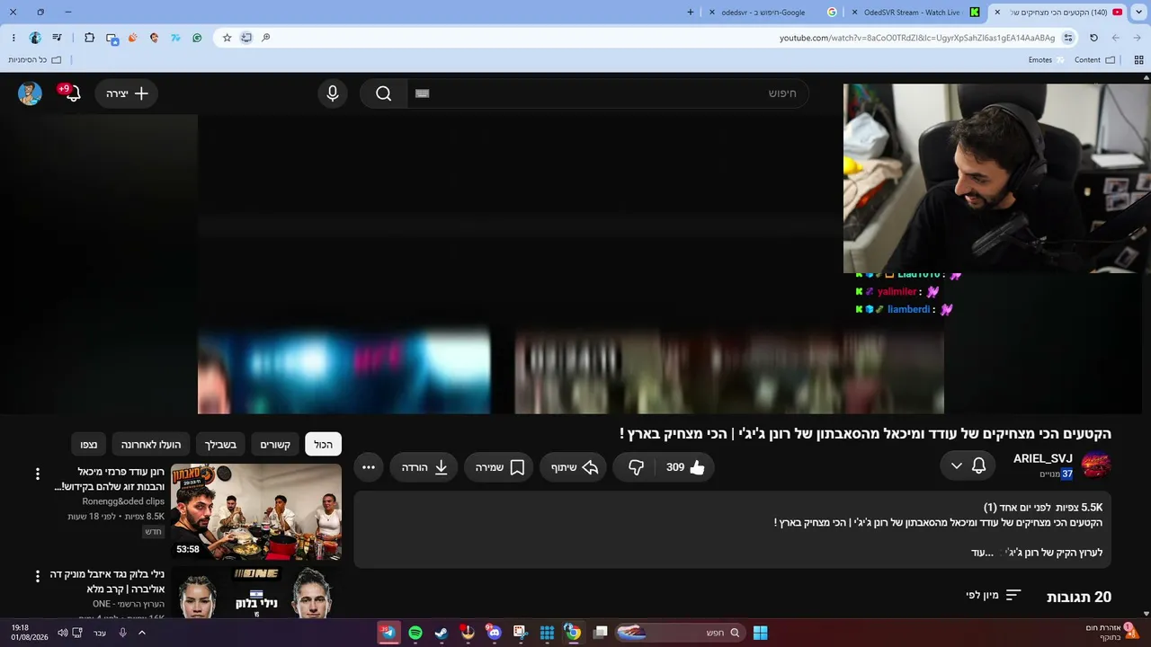Select the 'הועלו לאחרונה' filter chip

point(151,445)
